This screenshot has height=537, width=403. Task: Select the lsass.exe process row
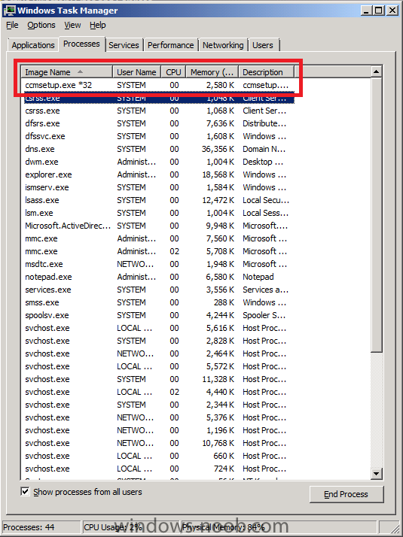(x=157, y=200)
